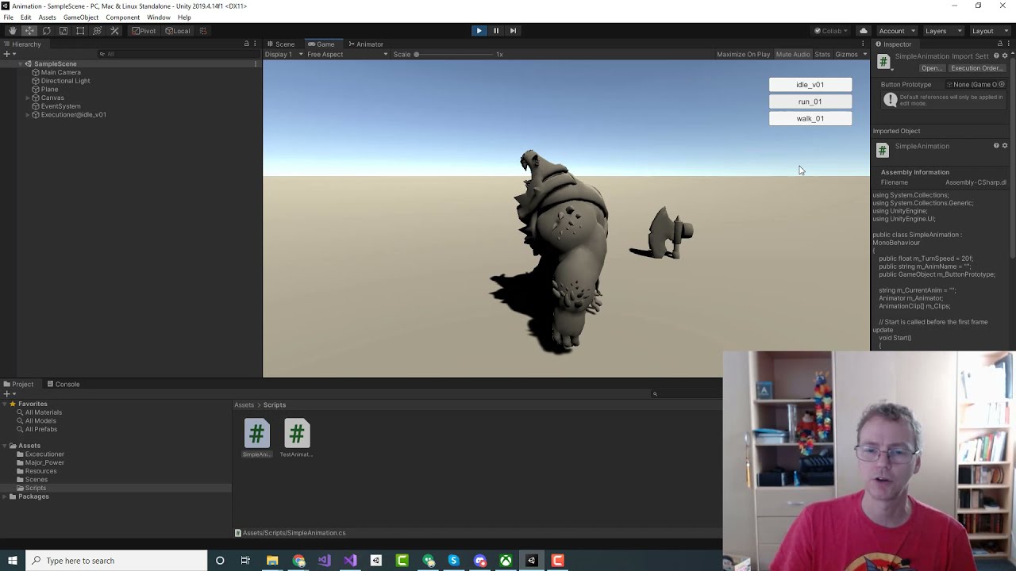Click the Play button
1016x571 pixels.
(x=479, y=31)
